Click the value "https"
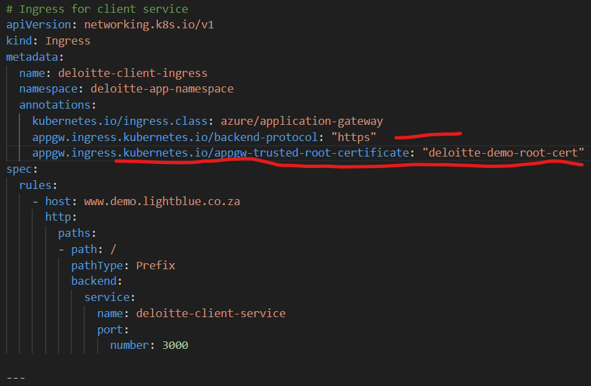591x386 pixels. pyautogui.click(x=353, y=137)
